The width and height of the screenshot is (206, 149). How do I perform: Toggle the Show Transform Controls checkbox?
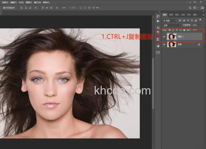(1, 8)
